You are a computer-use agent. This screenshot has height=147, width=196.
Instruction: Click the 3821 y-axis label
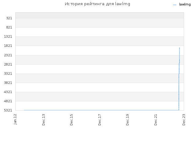pos(8,83)
